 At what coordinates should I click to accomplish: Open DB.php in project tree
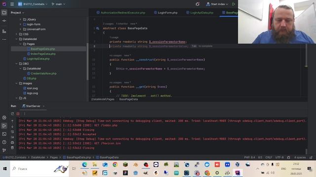32,79
